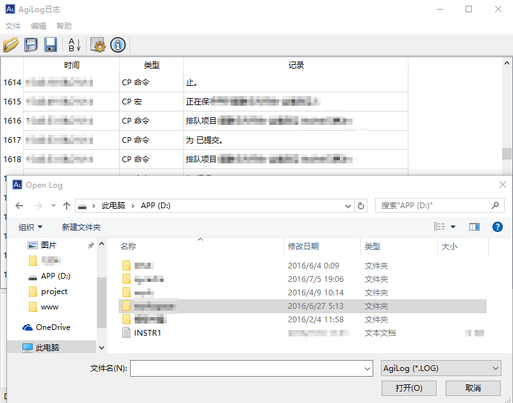Expand the AgiLog (*.LOG) file type dropdown
513x403 pixels.
tap(494, 368)
